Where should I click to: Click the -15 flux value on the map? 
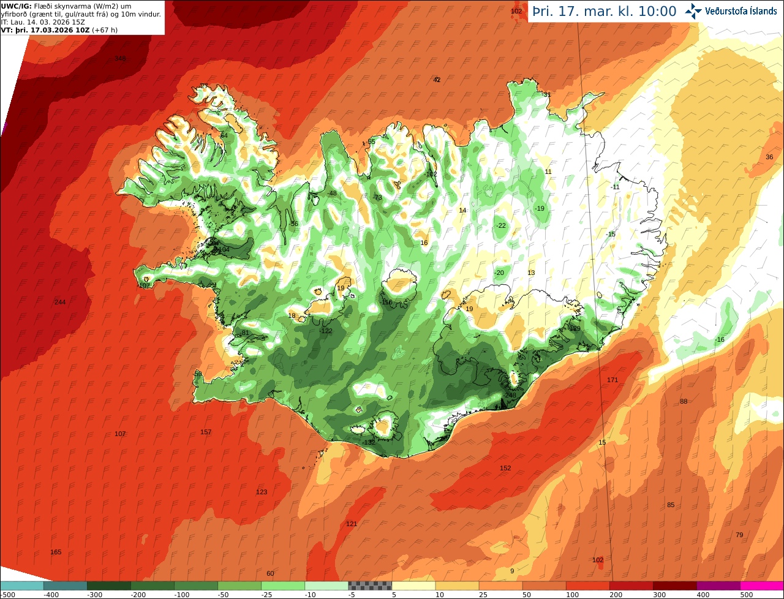pyautogui.click(x=610, y=234)
